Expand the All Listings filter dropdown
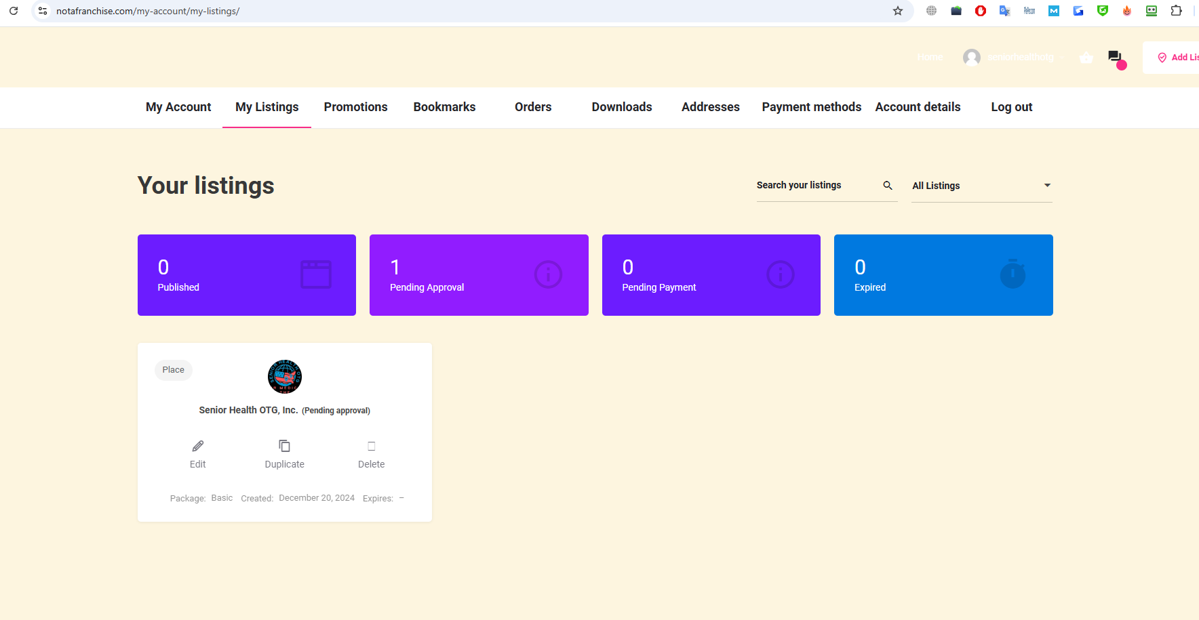 pyautogui.click(x=982, y=186)
